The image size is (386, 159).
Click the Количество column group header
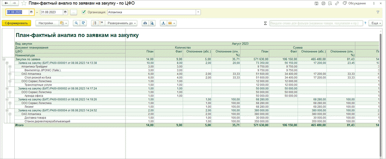coord(183,47)
